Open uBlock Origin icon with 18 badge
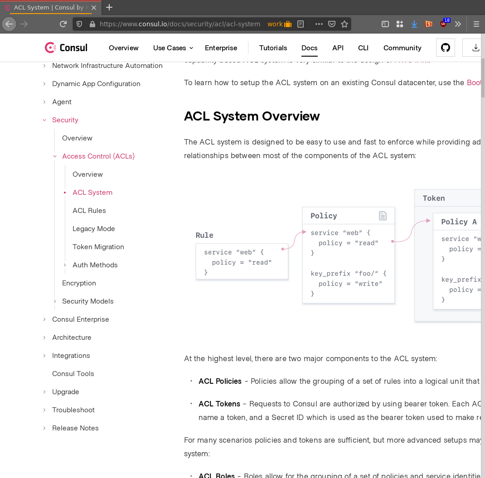The height and width of the screenshot is (478, 485). pos(444,24)
